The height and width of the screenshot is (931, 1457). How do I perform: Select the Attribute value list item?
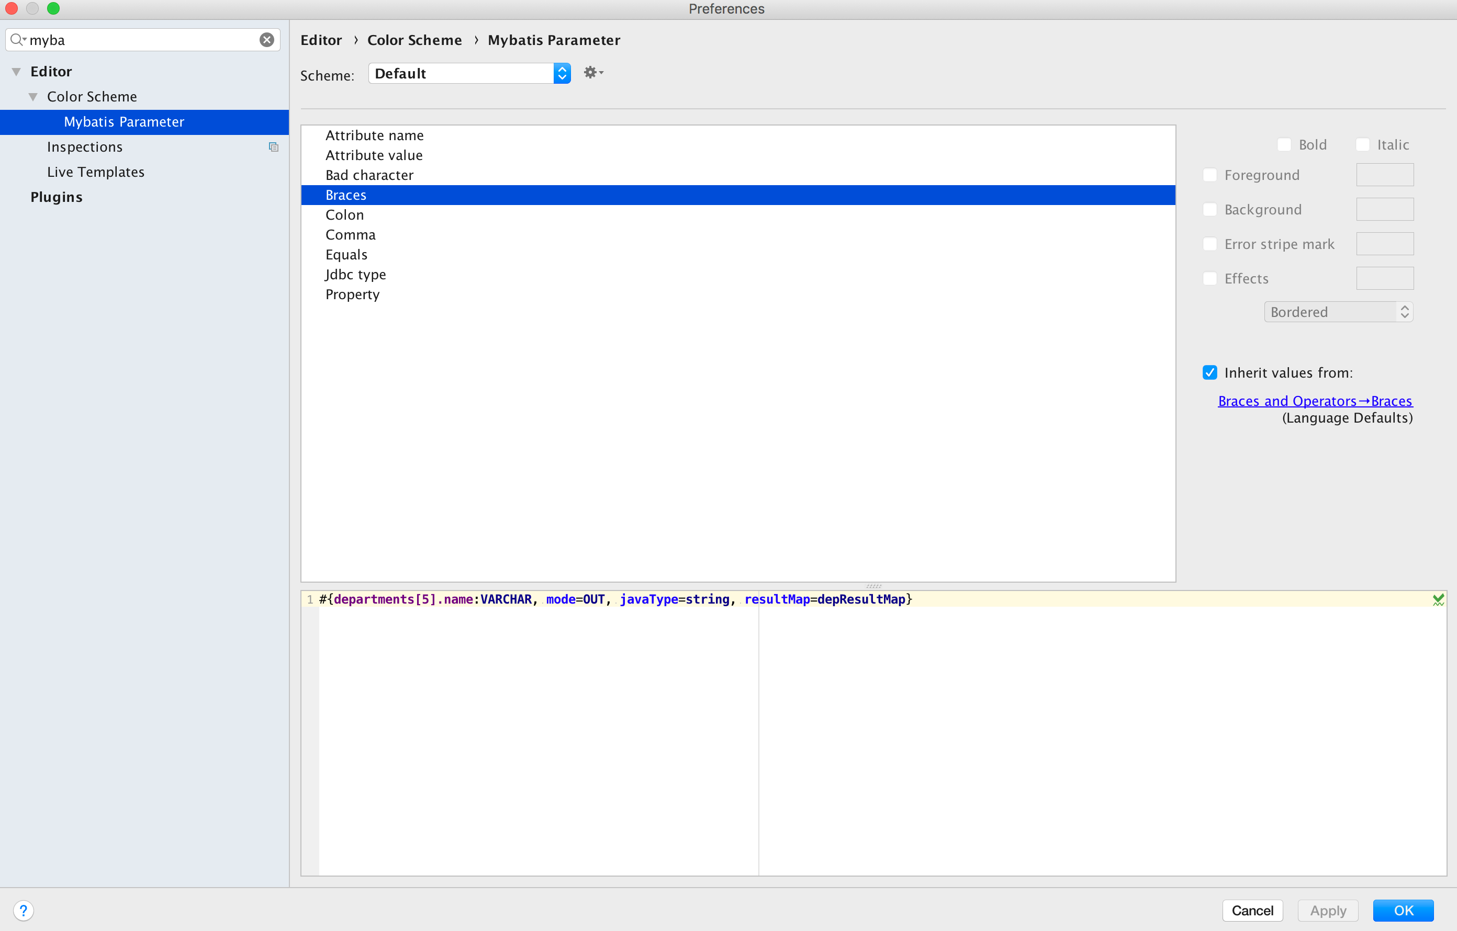click(x=737, y=155)
